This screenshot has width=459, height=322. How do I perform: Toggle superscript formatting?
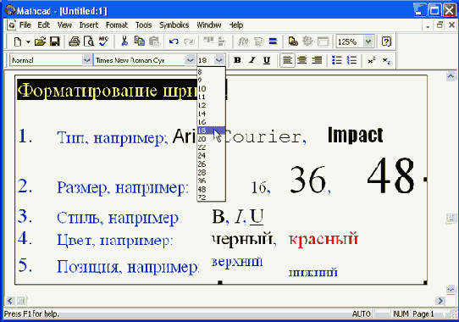[372, 60]
